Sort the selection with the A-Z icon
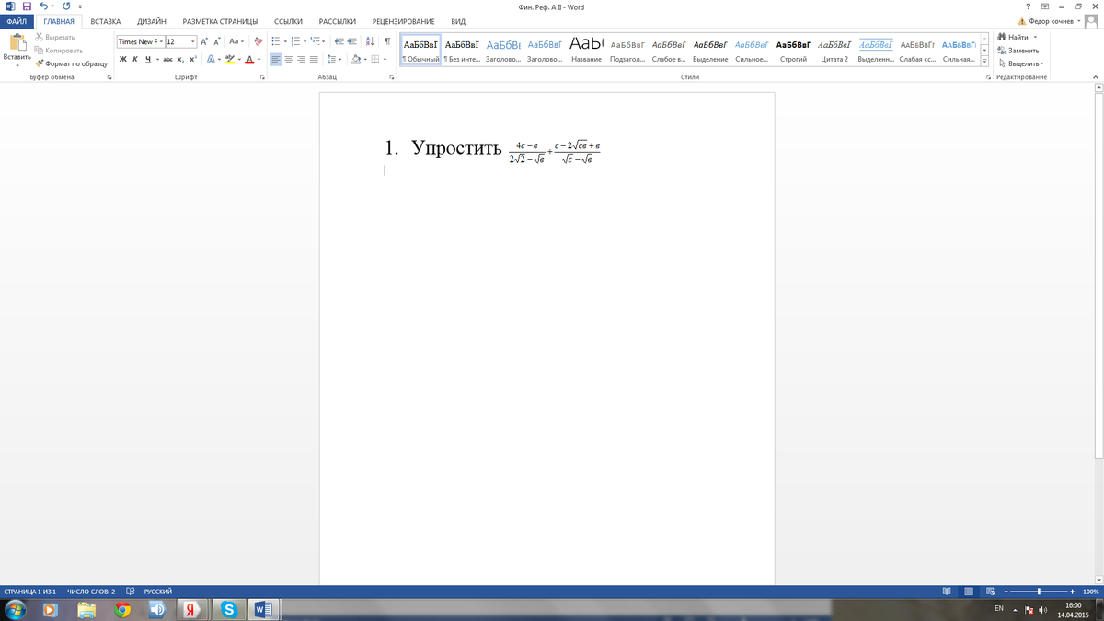This screenshot has height=621, width=1104. 370,41
